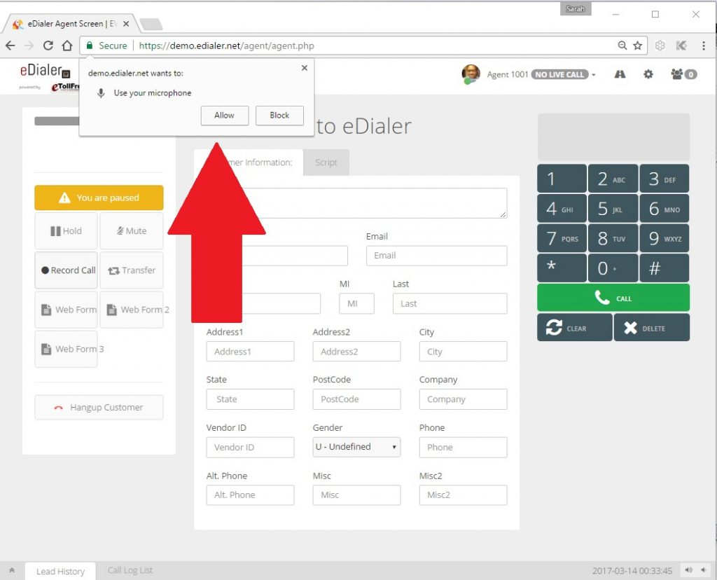Place call with the green CALL button
The height and width of the screenshot is (580, 717).
[x=613, y=298]
